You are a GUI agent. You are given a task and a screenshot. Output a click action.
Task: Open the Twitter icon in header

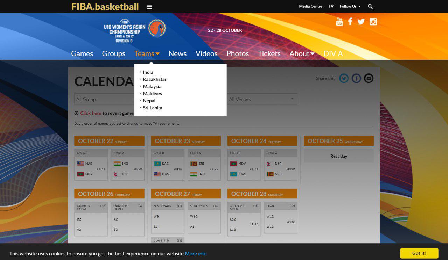tap(361, 22)
